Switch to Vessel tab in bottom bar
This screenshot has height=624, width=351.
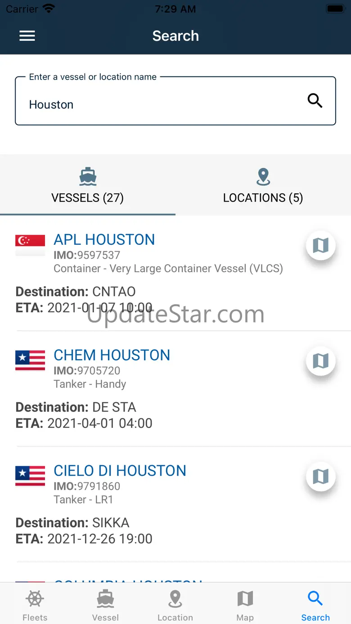tap(105, 606)
